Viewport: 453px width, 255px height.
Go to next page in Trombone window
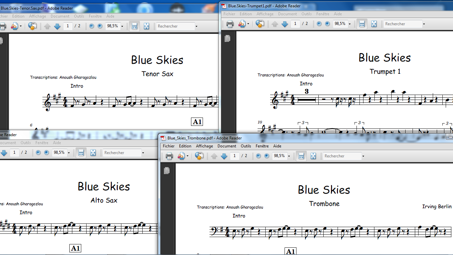pyautogui.click(x=224, y=156)
